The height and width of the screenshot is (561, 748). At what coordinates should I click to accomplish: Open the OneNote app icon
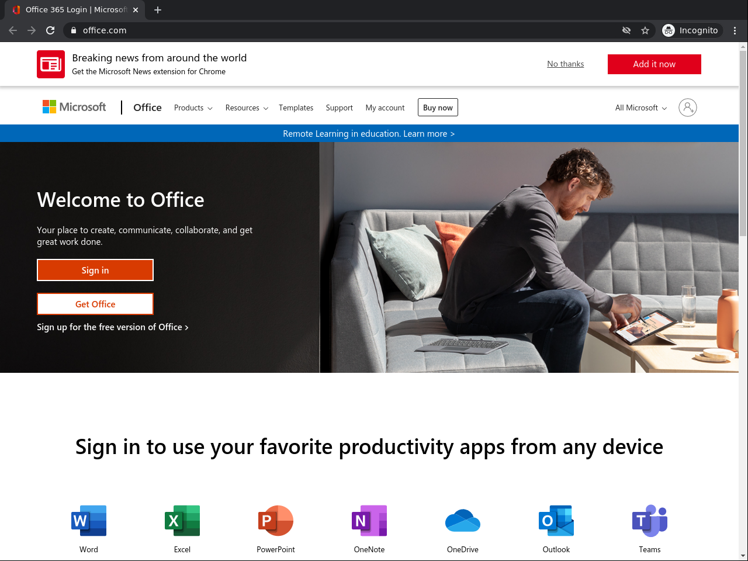coord(369,521)
